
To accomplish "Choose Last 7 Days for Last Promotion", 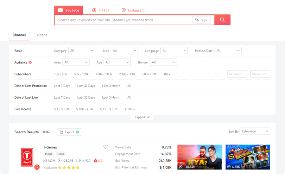I will [x=62, y=86].
